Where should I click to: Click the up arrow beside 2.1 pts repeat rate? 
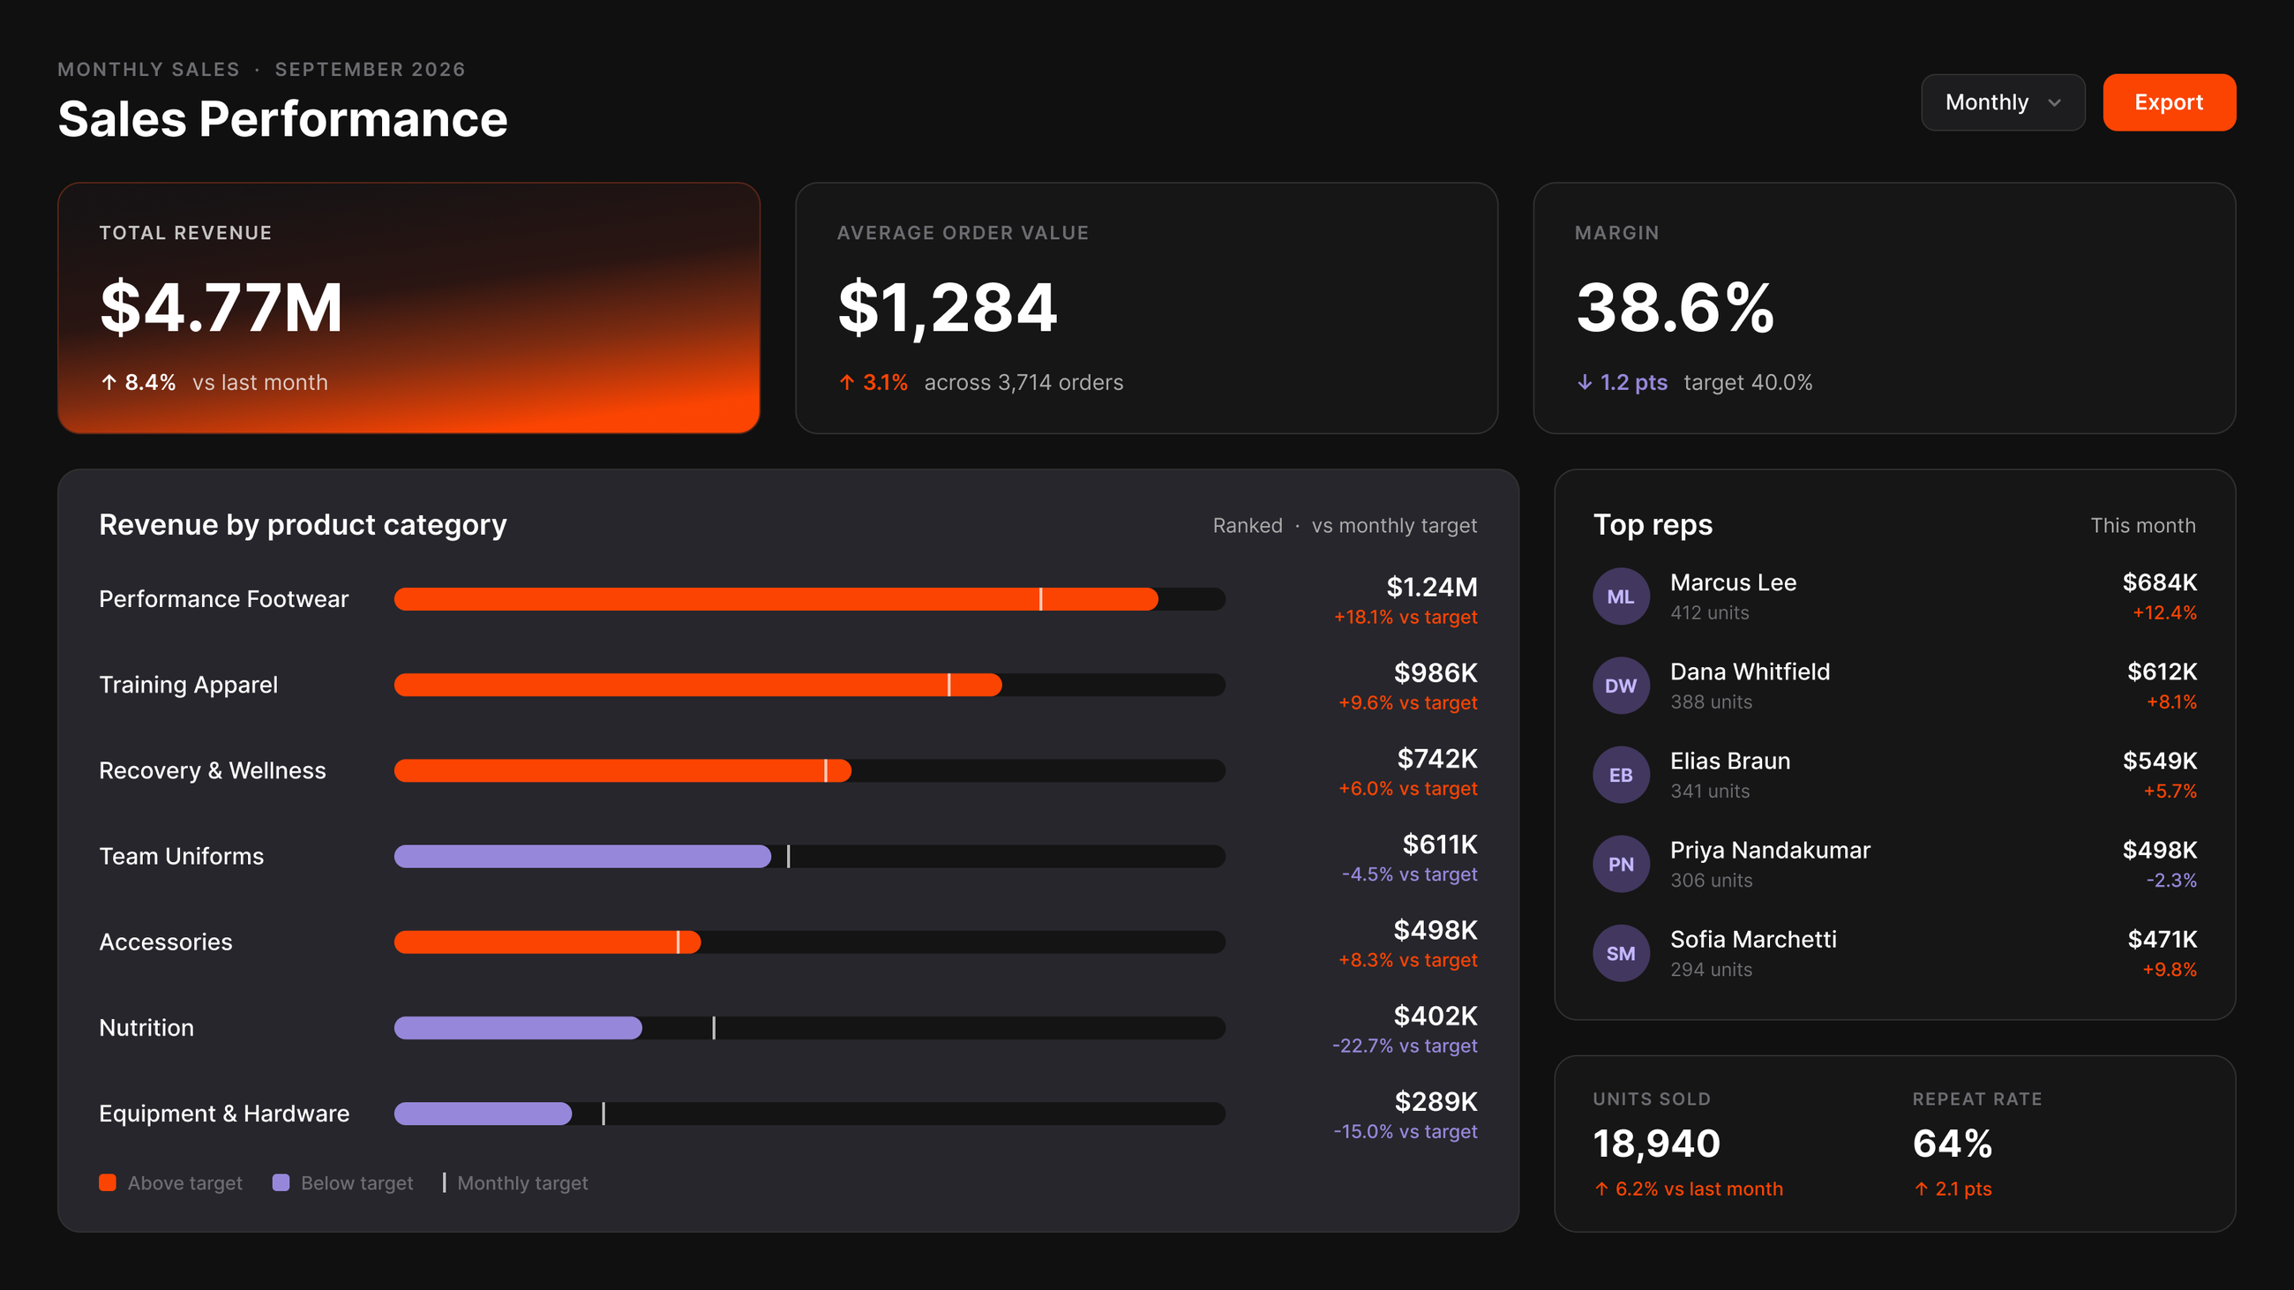tap(1921, 1189)
